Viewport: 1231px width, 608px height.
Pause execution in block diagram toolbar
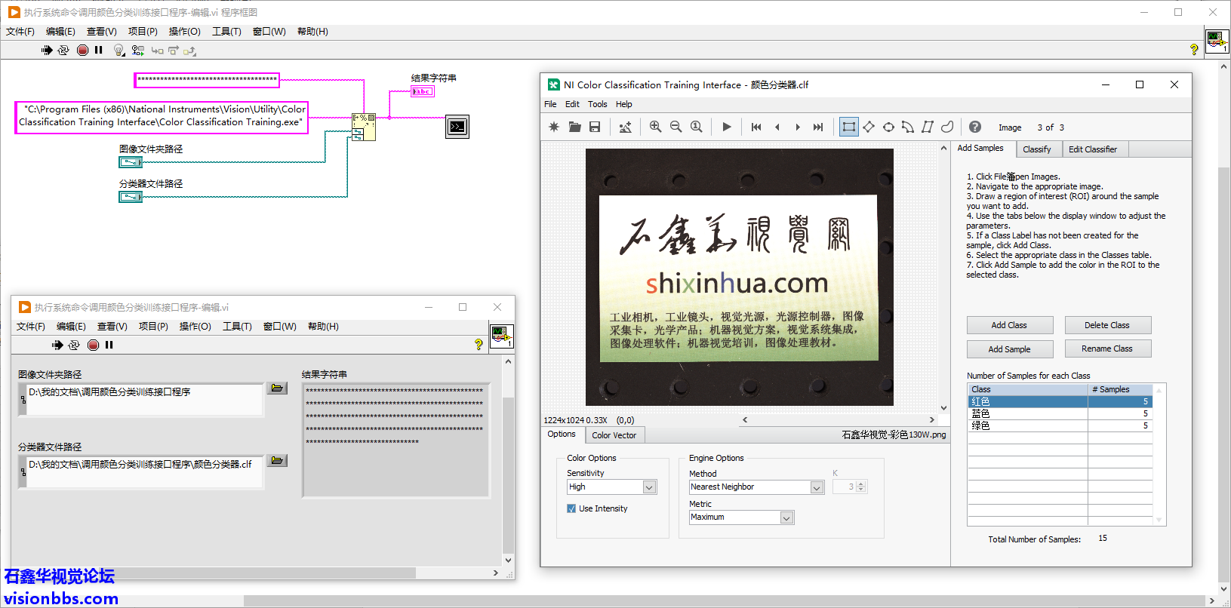[x=99, y=50]
